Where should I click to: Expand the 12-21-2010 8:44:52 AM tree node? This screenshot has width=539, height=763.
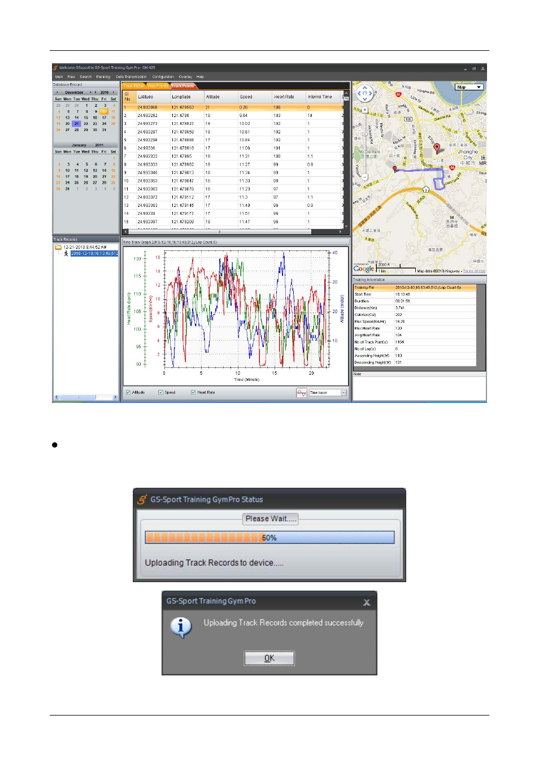pos(85,247)
